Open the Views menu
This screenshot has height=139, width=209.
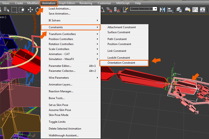tap(6, 3)
